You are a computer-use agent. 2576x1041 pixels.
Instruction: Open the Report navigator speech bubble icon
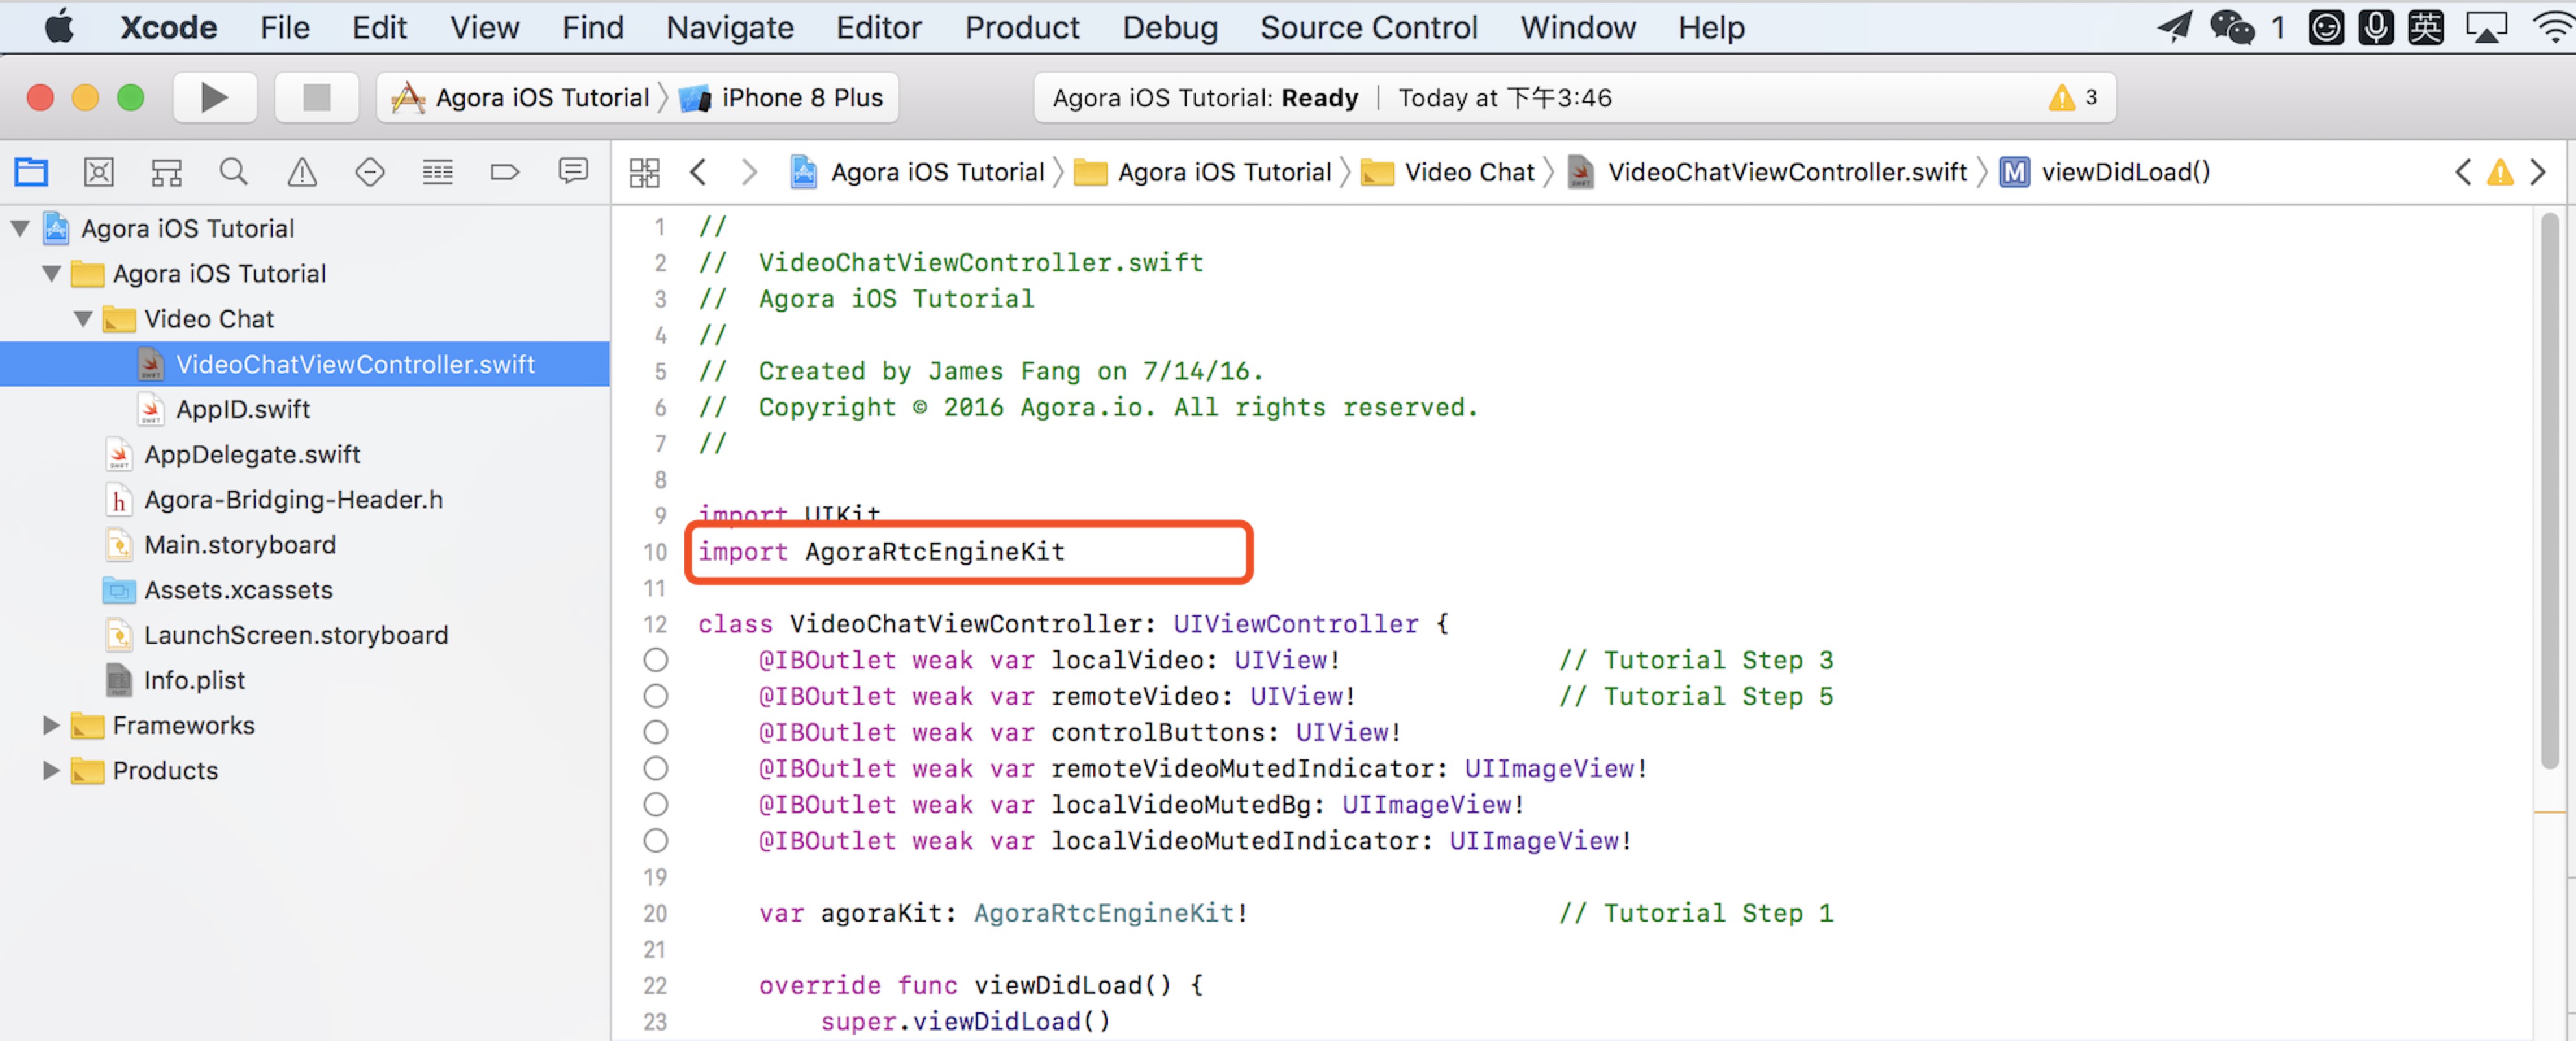coord(573,171)
